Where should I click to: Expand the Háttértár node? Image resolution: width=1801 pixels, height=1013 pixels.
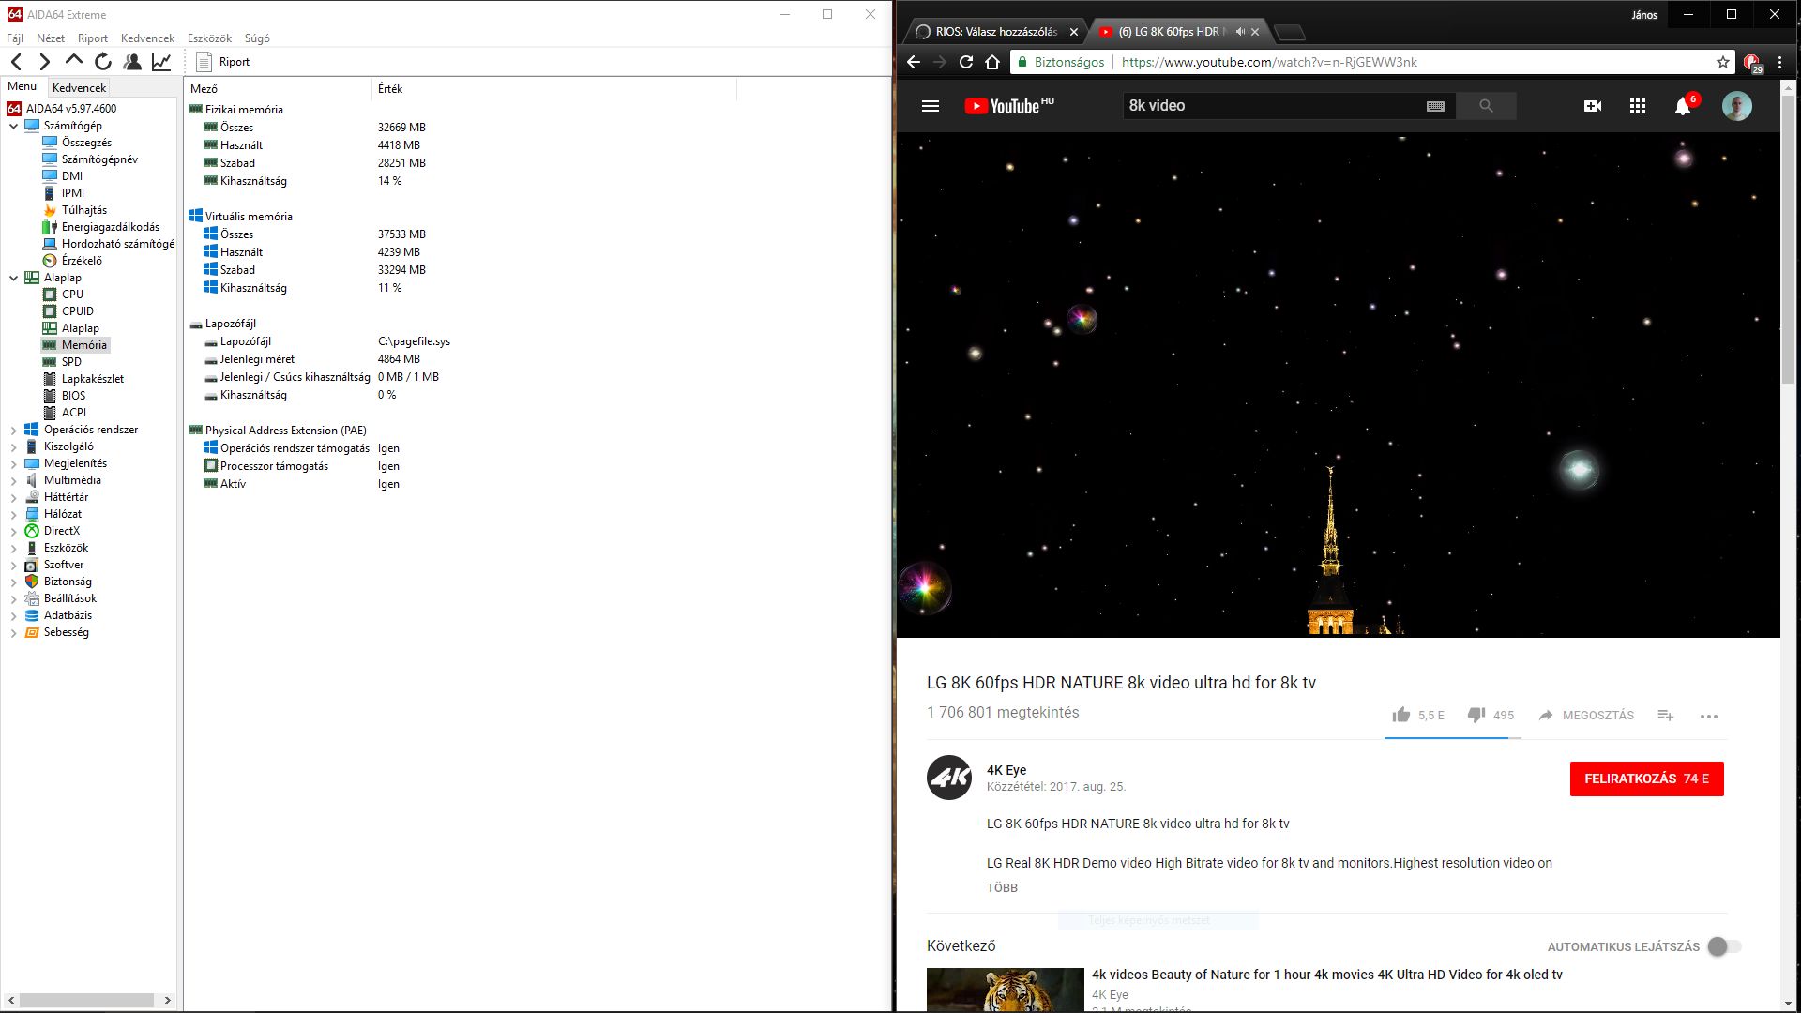click(x=14, y=498)
